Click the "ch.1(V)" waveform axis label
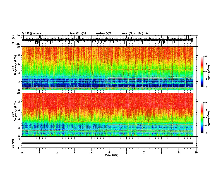 (13, 40)
